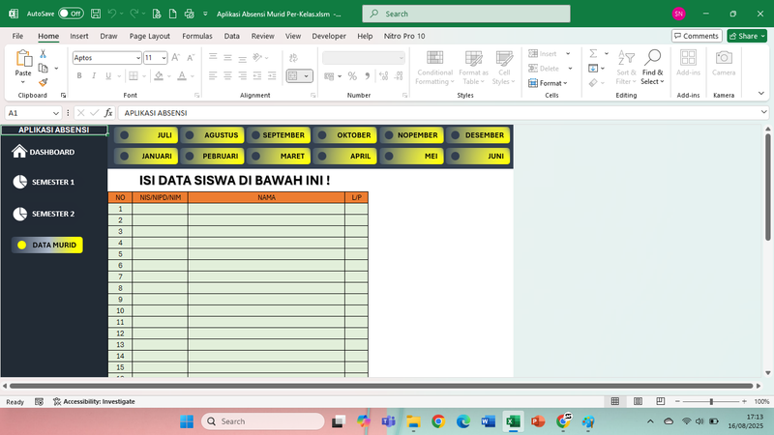Open PowerPoint from the Windows taskbar
This screenshot has height=435, width=774.
pyautogui.click(x=538, y=421)
